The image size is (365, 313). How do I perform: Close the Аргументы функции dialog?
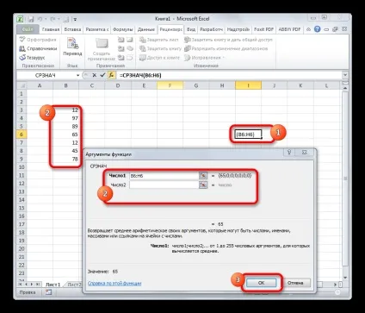tap(305, 153)
